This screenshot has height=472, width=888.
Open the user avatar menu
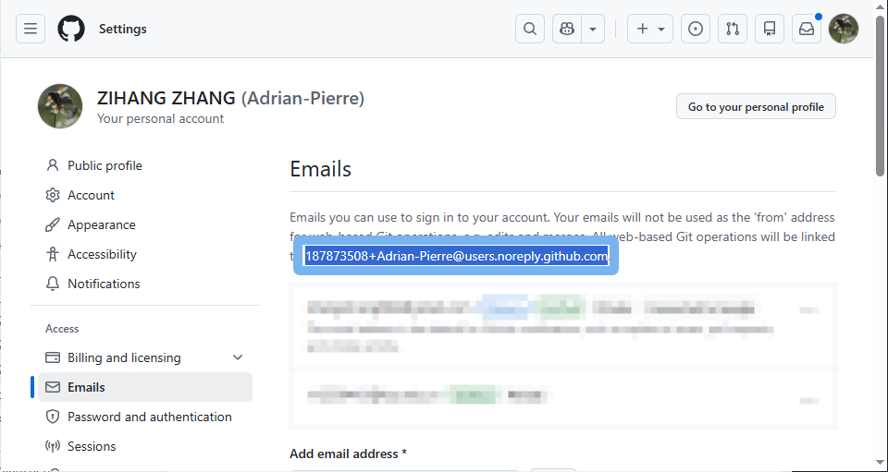(x=844, y=29)
